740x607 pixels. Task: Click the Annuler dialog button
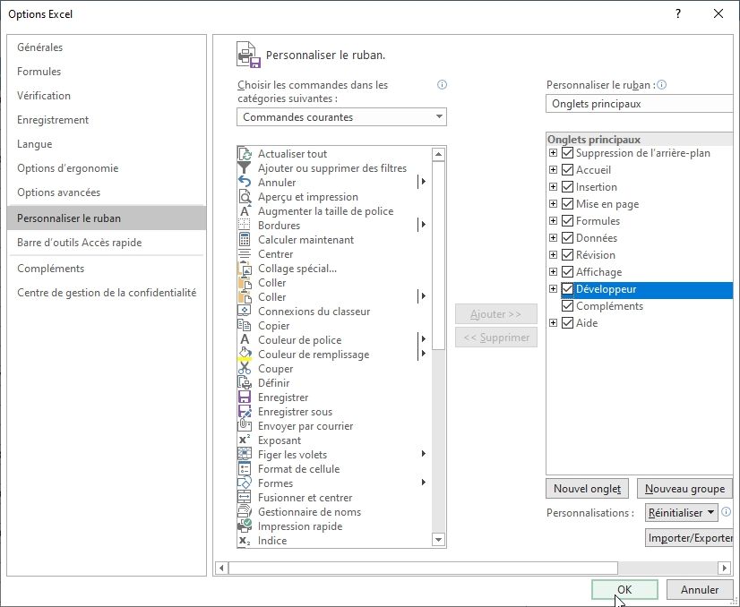coord(700,590)
